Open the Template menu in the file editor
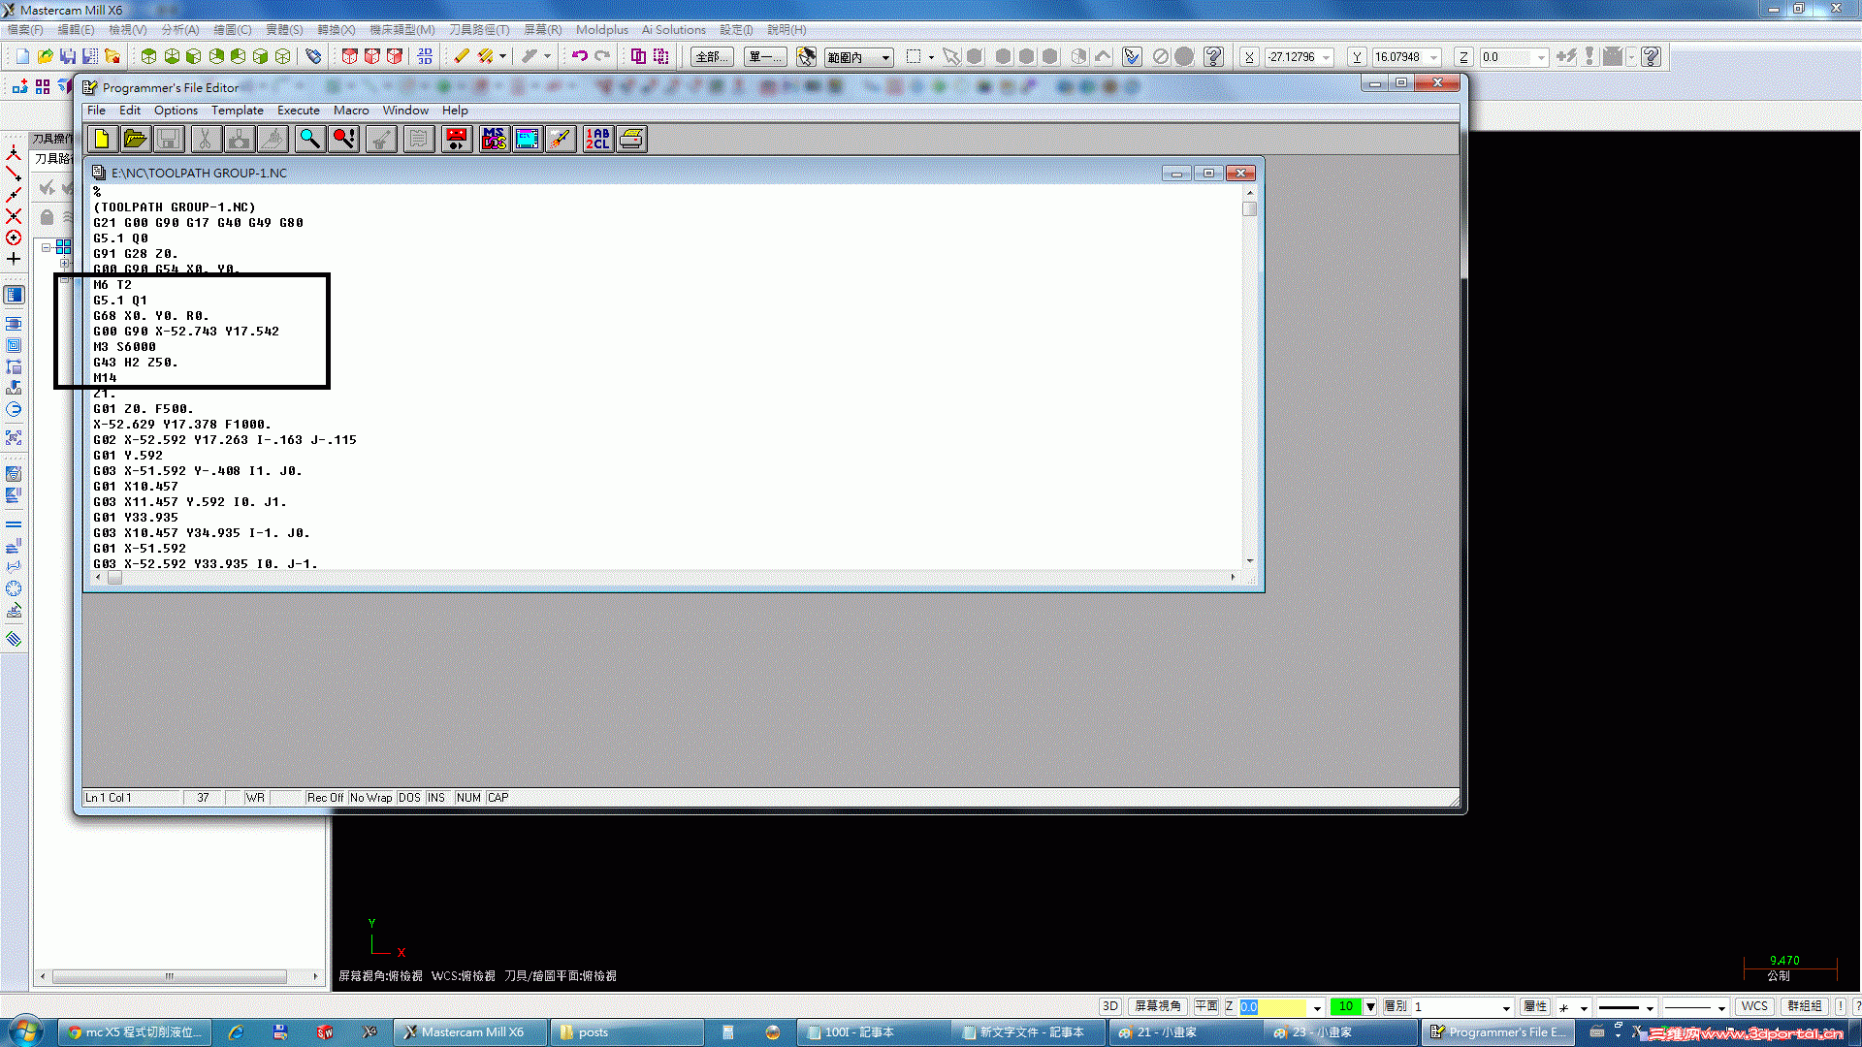This screenshot has width=1862, height=1047. tap(237, 111)
